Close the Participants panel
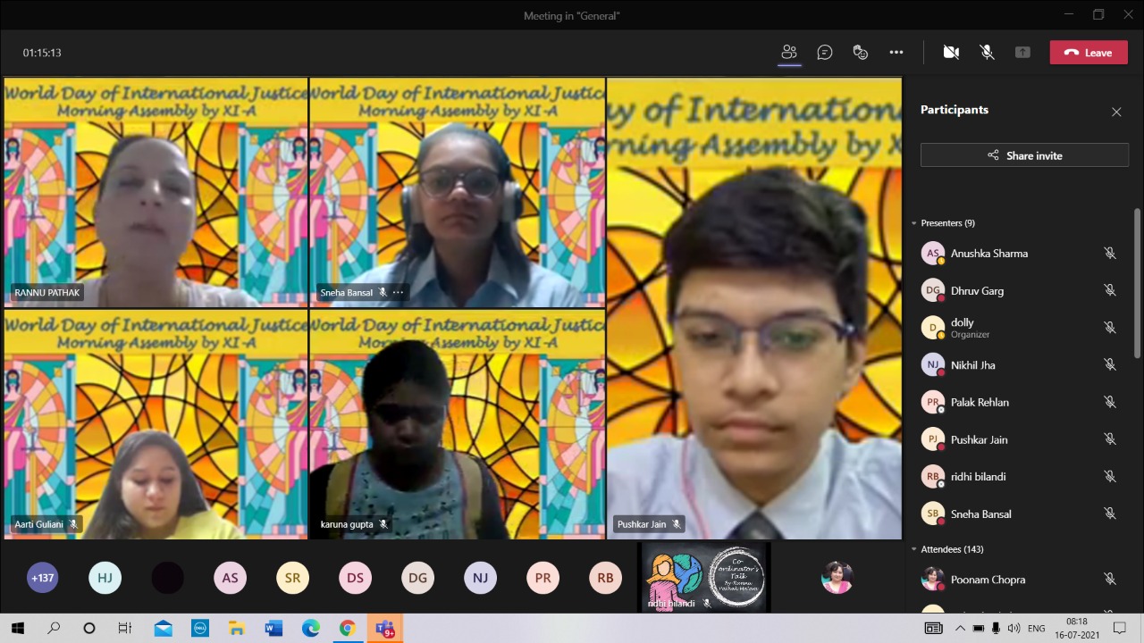 (1116, 112)
